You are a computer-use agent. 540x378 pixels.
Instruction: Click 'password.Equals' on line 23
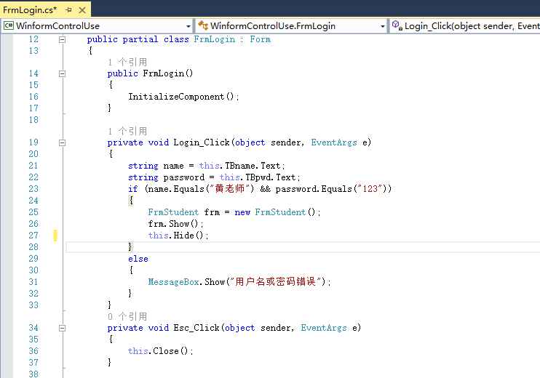pos(314,189)
